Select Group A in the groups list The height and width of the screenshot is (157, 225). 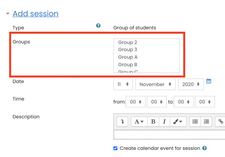pos(128,57)
